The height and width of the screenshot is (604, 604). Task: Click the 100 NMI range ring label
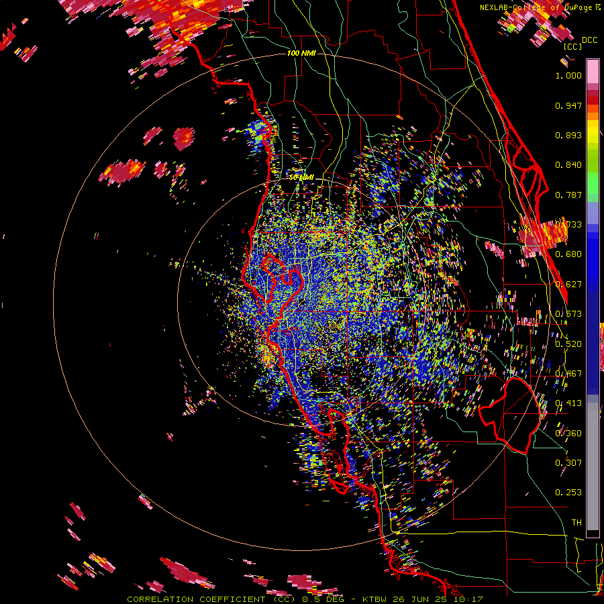[301, 53]
